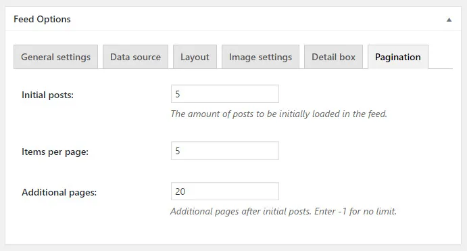The width and height of the screenshot is (467, 251).
Task: Click the Items per page label
Action: pos(55,152)
